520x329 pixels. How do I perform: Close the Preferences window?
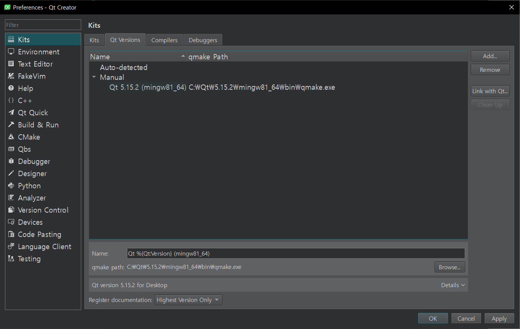point(512,7)
